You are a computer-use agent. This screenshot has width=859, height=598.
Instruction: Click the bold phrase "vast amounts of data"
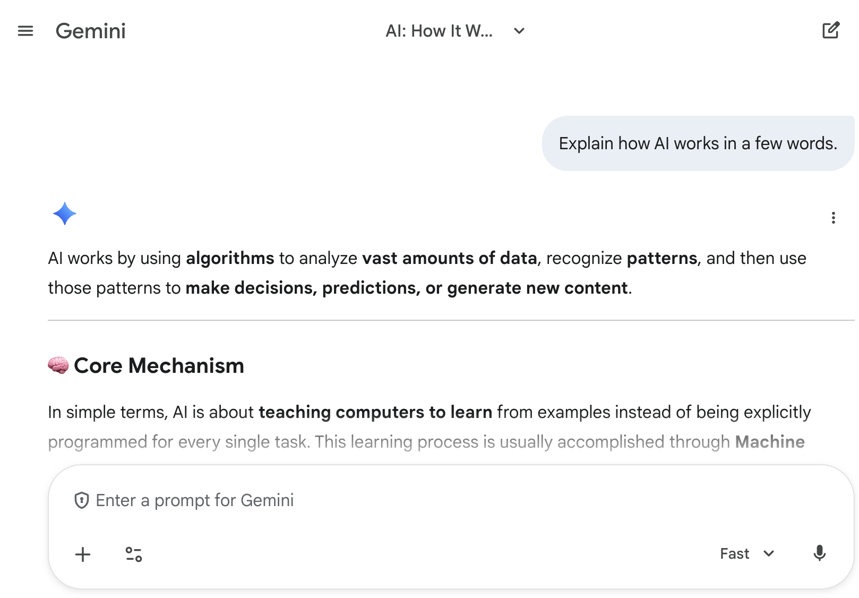click(449, 258)
